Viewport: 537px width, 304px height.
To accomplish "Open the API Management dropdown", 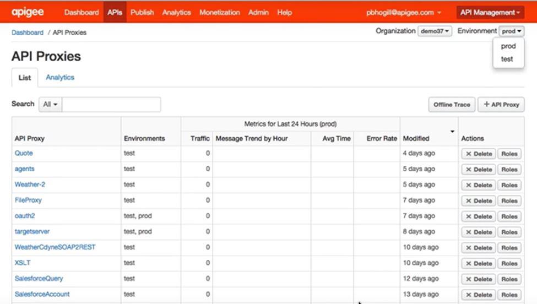I will [x=490, y=12].
